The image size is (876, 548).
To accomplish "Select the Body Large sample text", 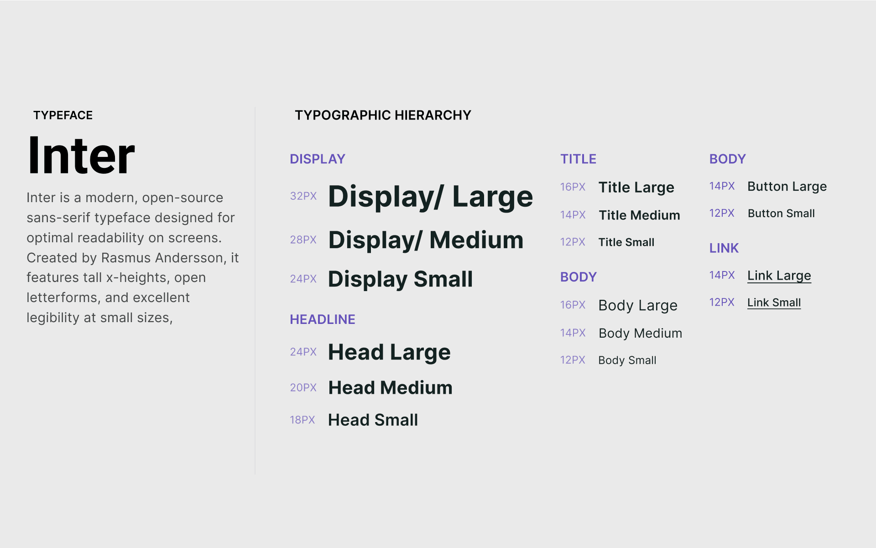I will pos(637,305).
